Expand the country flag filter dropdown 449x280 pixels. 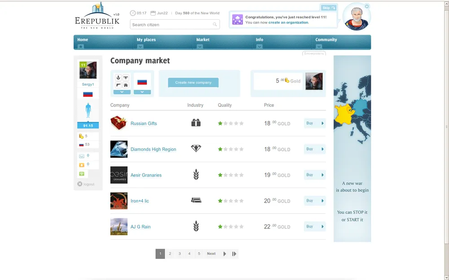click(142, 92)
